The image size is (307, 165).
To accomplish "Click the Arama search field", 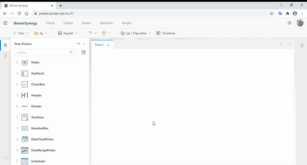I will 42,53.
